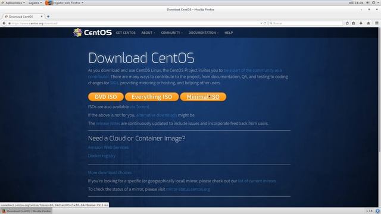Select the Download CentOS browser tab
The image size is (381, 214).
click(24, 17)
